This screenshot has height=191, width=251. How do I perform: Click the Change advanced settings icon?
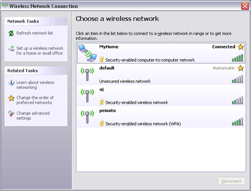(x=11, y=114)
